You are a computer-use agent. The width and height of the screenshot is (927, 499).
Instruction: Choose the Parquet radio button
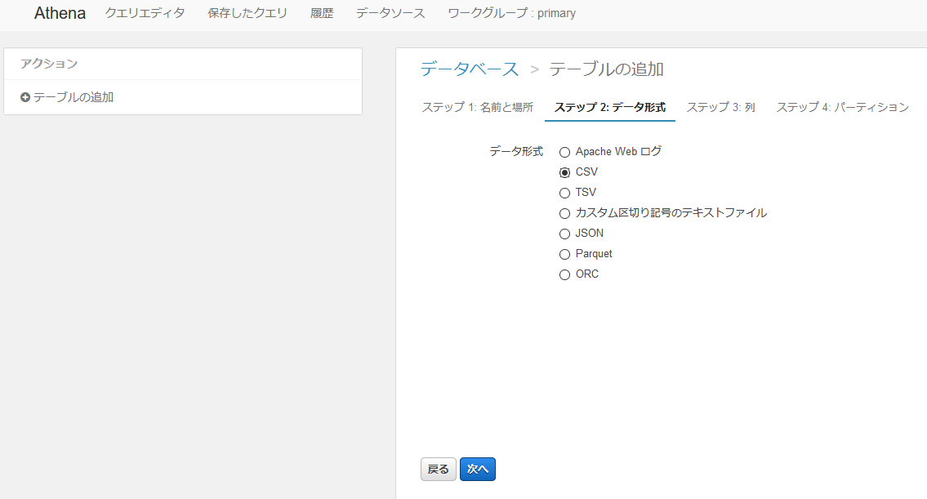564,254
